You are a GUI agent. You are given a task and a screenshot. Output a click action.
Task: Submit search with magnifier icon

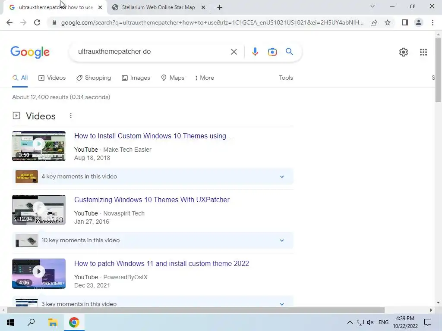tap(289, 52)
